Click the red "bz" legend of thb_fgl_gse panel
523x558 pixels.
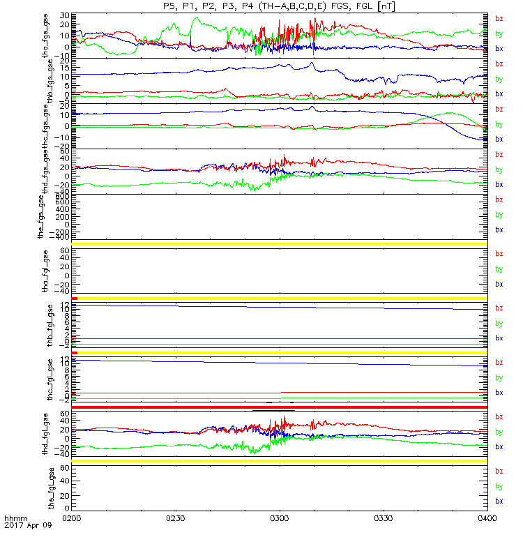499,308
